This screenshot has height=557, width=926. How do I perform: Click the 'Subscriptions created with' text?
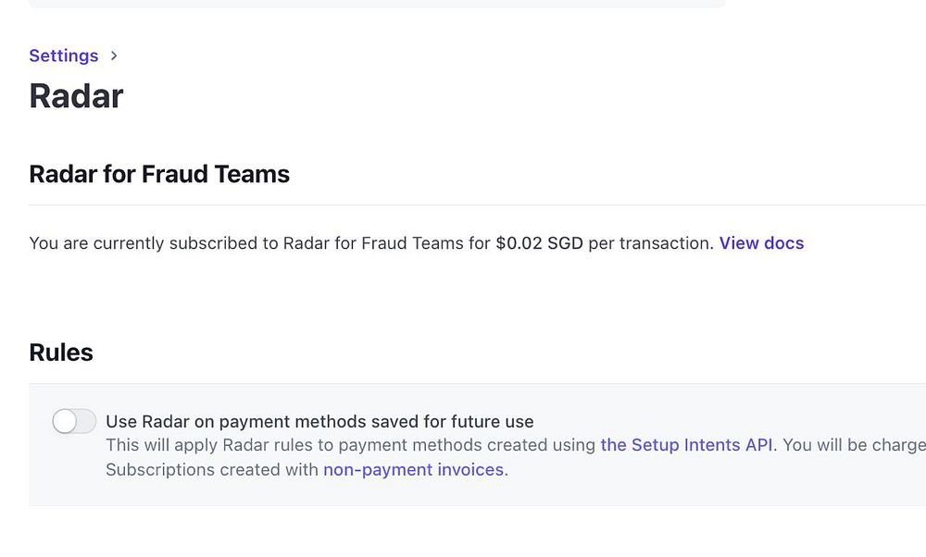tap(212, 470)
